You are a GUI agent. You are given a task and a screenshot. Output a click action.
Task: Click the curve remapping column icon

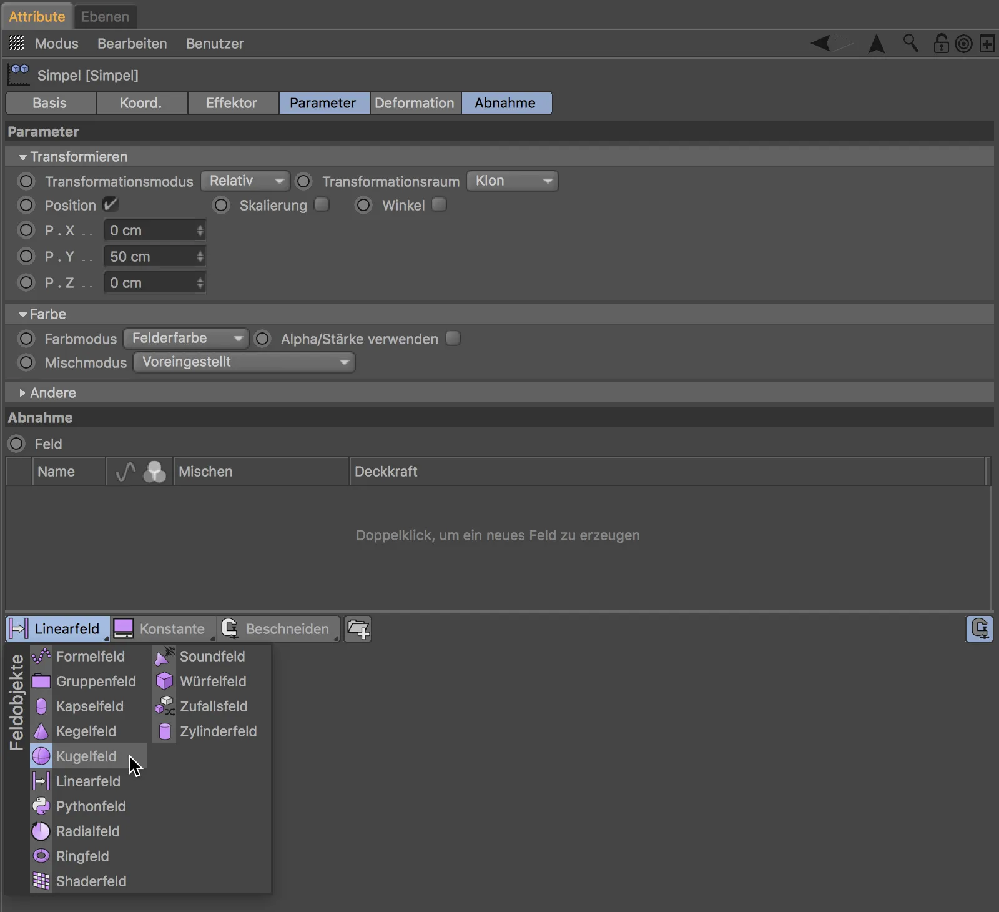coord(125,472)
